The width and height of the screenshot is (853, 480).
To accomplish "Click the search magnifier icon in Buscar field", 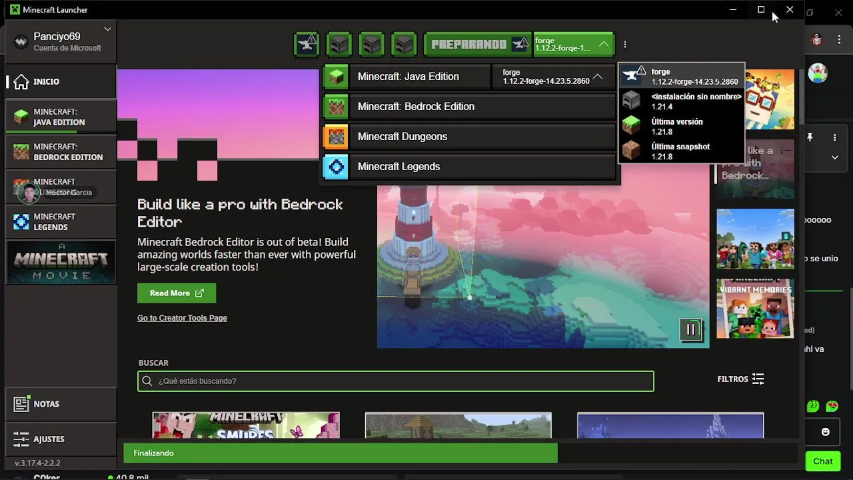I will tap(147, 381).
